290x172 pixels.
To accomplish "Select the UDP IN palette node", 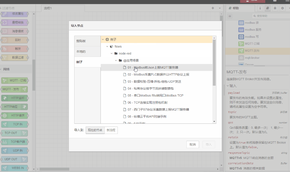I will (15, 151).
